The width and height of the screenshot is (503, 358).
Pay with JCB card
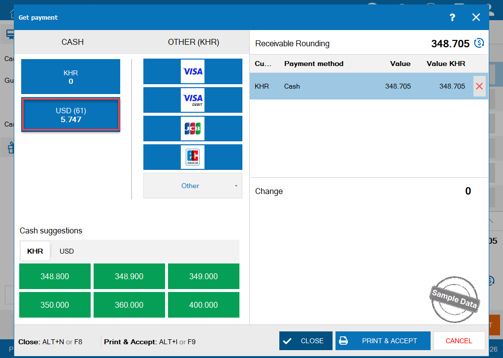pyautogui.click(x=193, y=129)
